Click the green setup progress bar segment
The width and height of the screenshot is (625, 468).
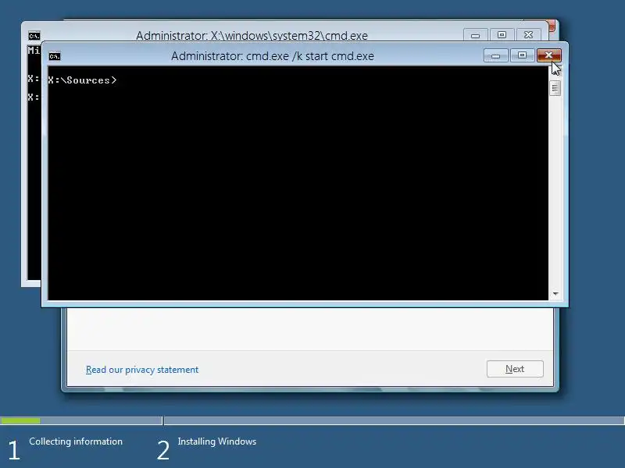(x=20, y=420)
